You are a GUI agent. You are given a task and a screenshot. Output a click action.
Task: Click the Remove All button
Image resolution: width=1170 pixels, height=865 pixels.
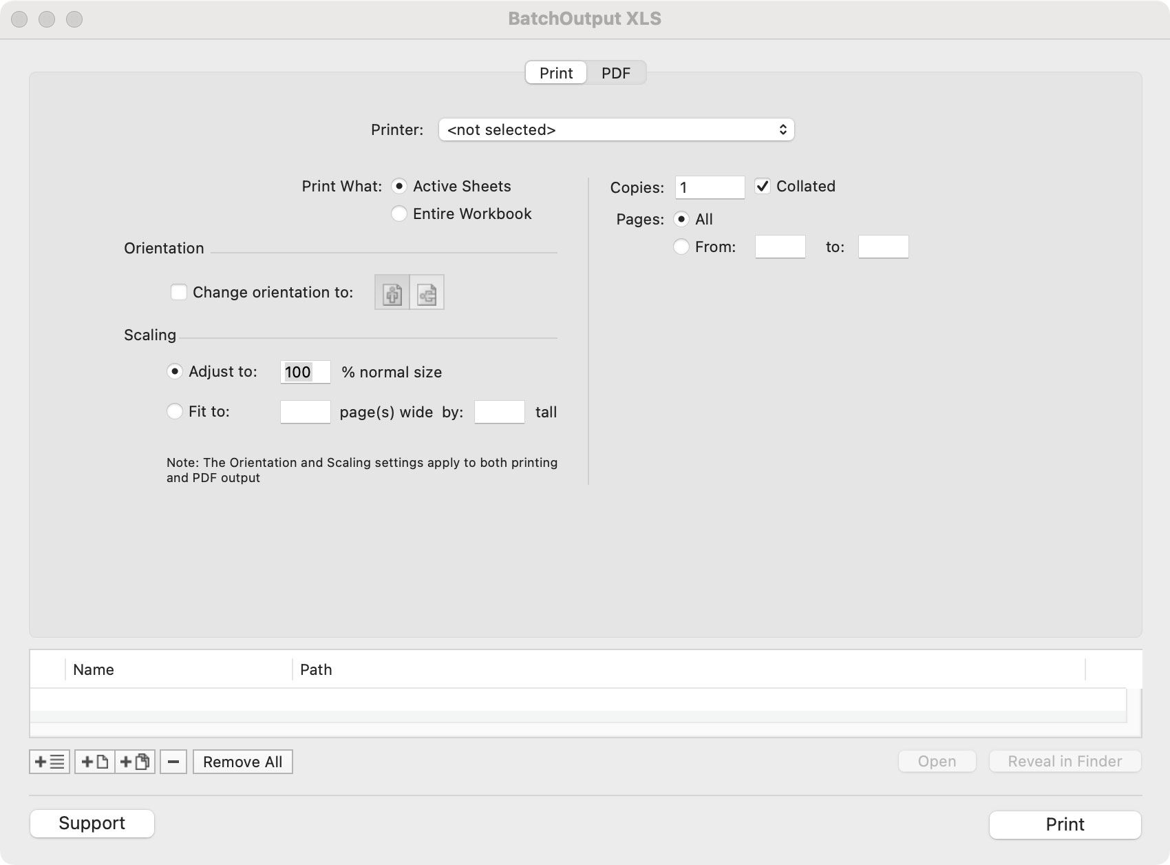click(243, 762)
